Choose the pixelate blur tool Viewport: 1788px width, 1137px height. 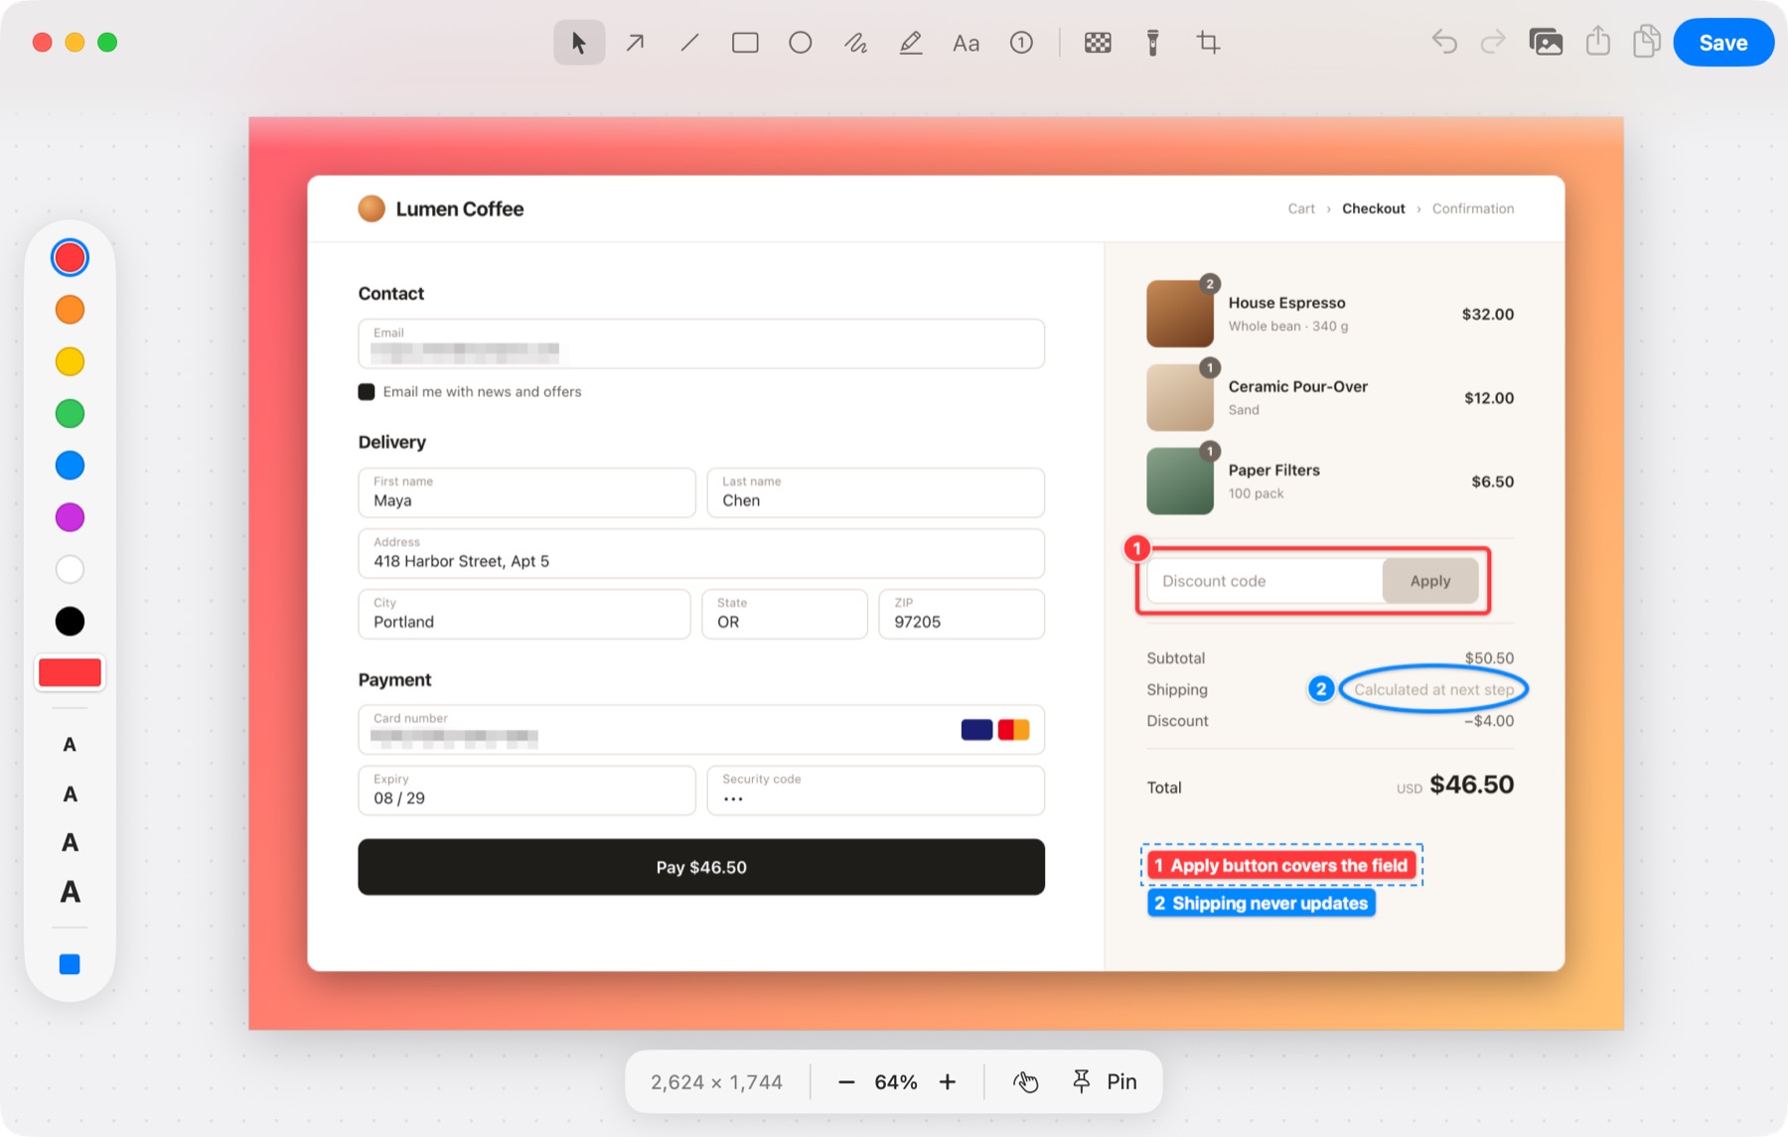1098,43
